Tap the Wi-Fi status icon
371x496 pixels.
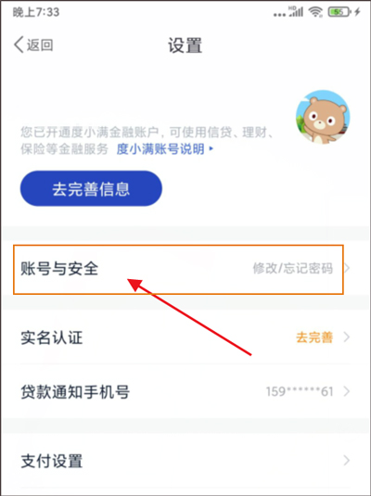(x=315, y=12)
